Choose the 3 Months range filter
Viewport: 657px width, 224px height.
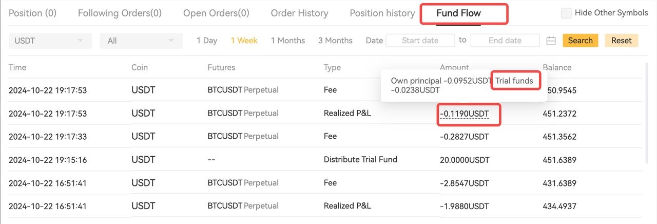(335, 41)
